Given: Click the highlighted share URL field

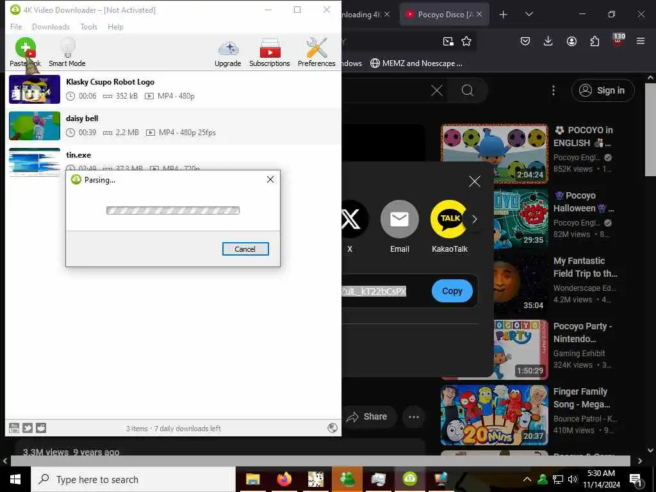Looking at the screenshot, I should [374, 291].
